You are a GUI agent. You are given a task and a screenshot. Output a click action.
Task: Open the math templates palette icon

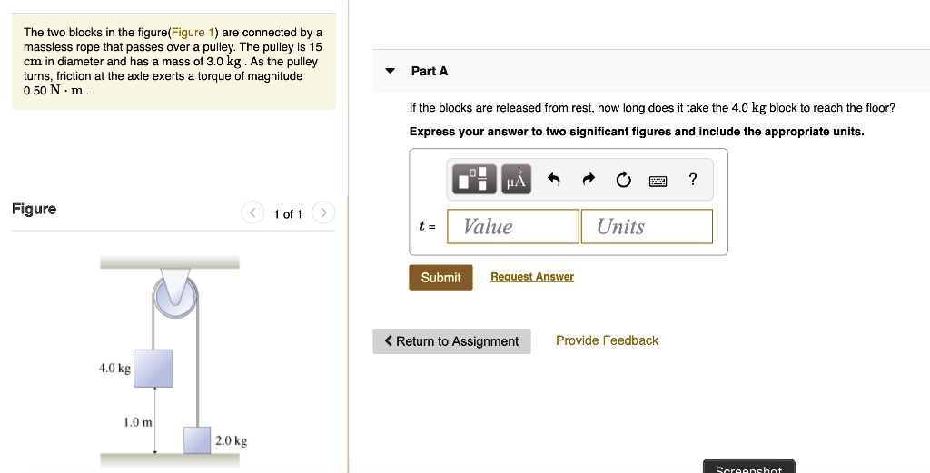[x=474, y=180]
